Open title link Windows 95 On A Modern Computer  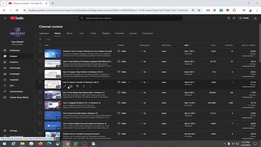[81, 134]
